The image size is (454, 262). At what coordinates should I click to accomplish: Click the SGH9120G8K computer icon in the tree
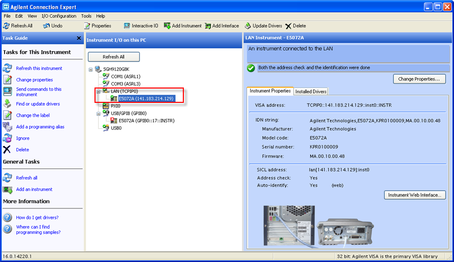tap(98, 69)
